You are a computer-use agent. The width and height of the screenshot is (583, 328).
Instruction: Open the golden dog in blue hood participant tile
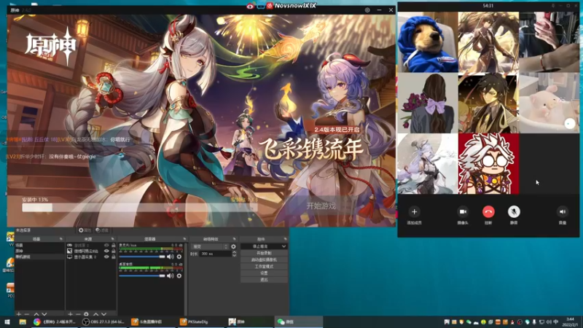(428, 42)
